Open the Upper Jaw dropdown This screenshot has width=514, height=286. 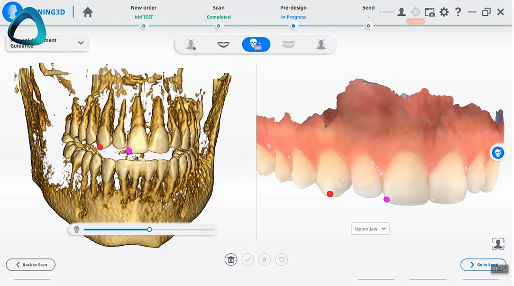[x=370, y=229]
